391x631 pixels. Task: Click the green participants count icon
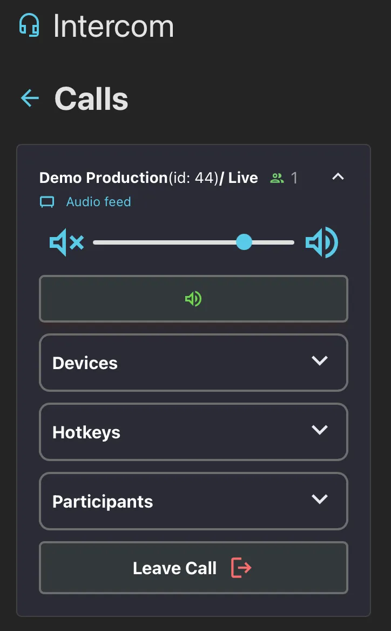[277, 178]
